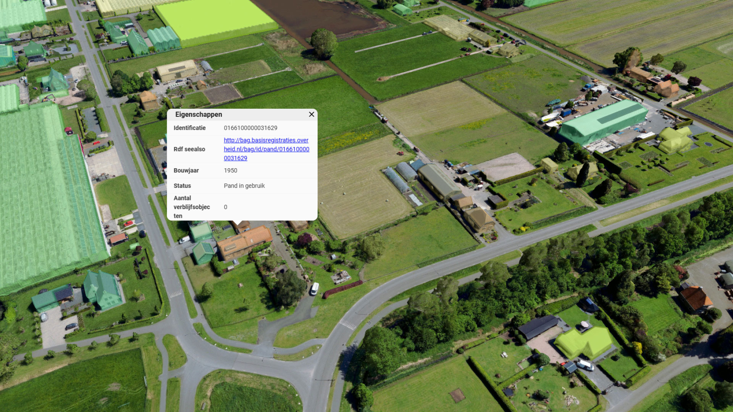
Task: Open the bag.basisregistraties pand link
Action: [x=266, y=149]
